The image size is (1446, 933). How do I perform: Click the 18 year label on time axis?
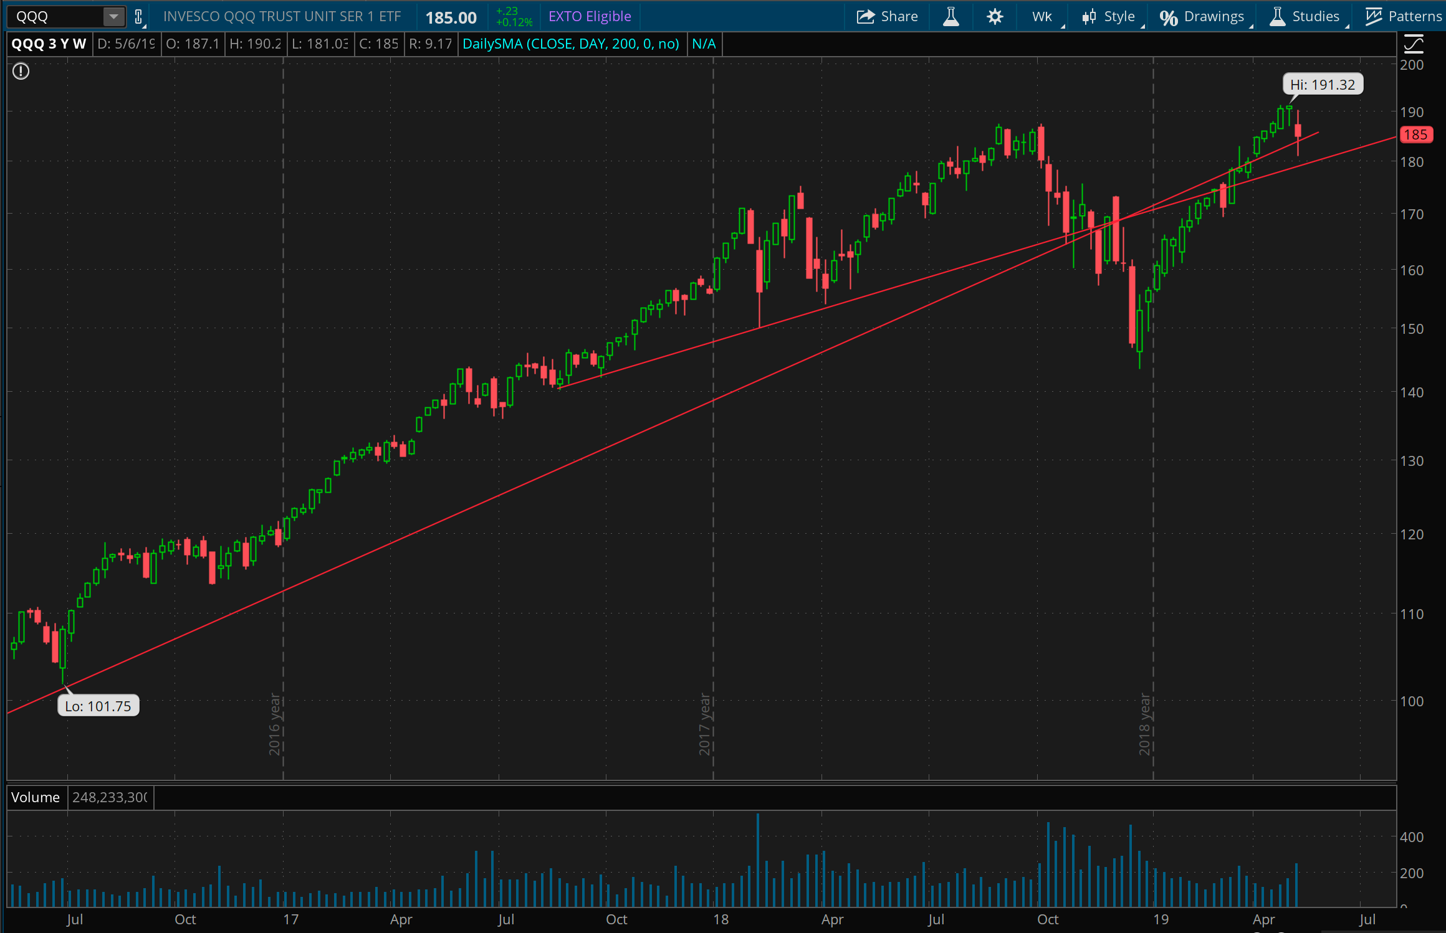721,920
